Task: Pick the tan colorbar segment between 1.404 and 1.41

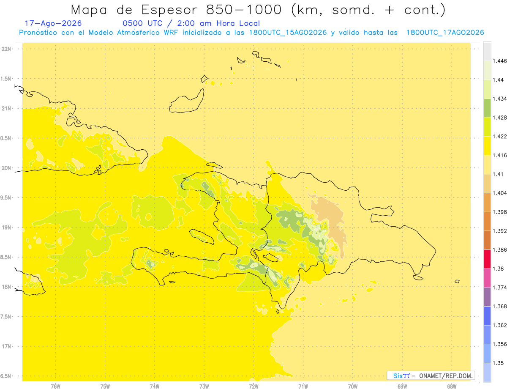Action: coord(487,184)
